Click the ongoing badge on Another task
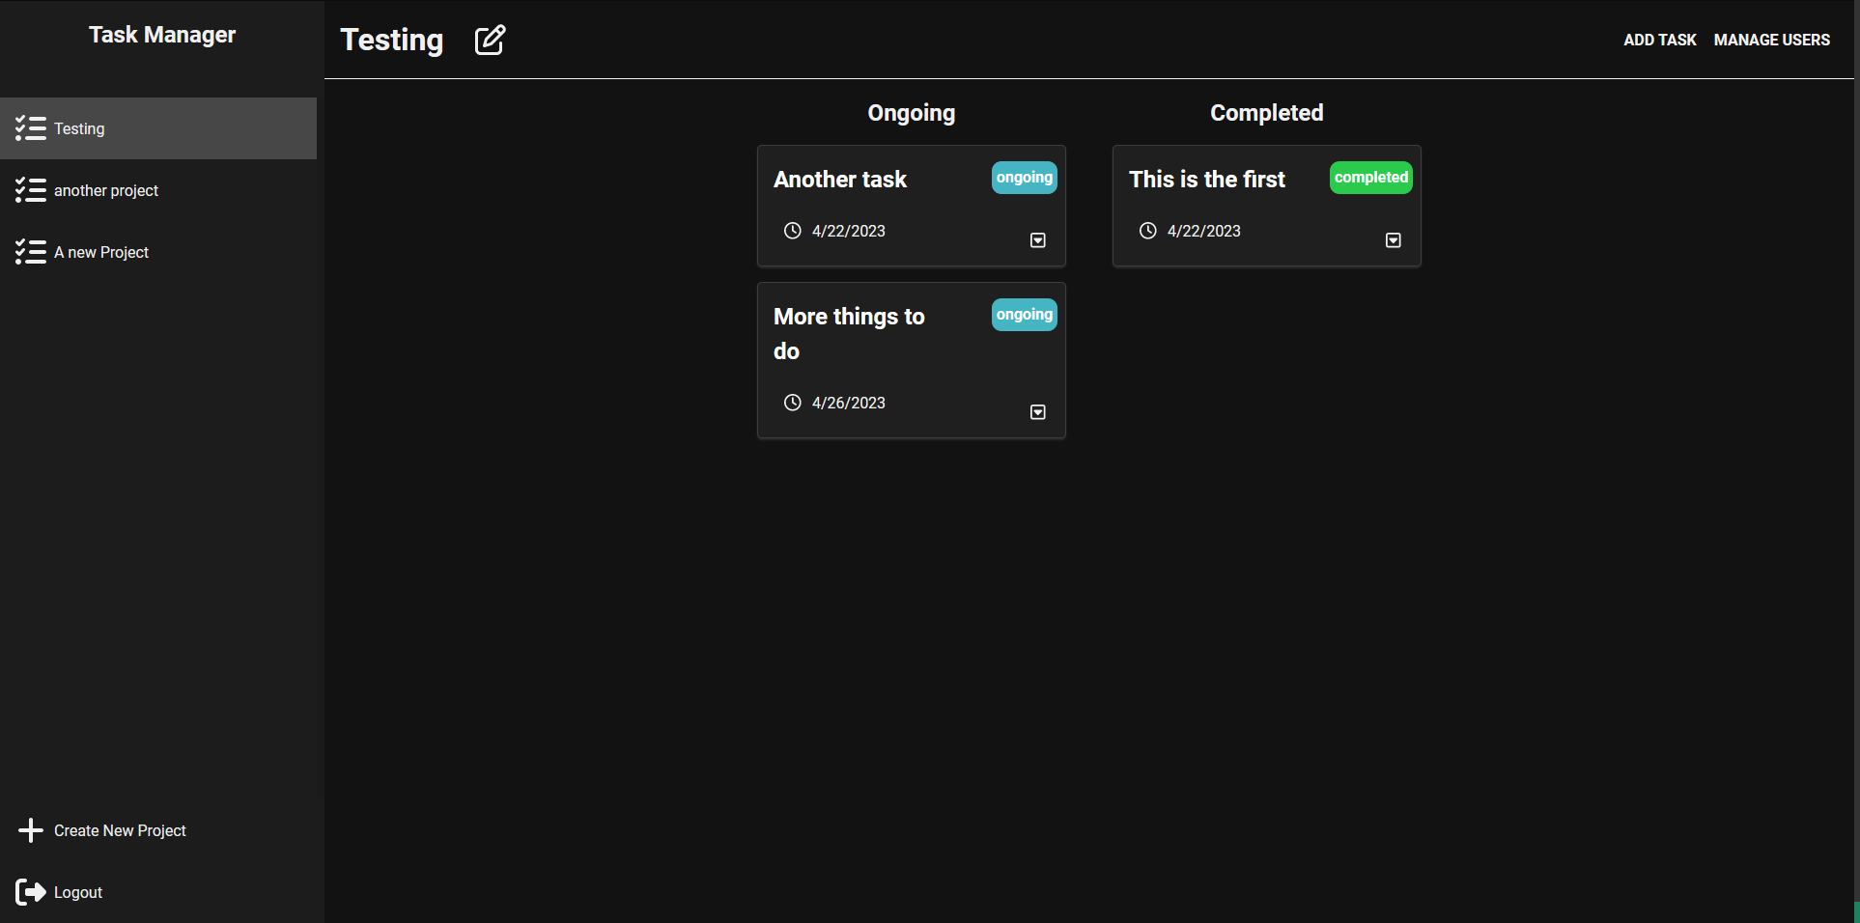This screenshot has width=1860, height=923. [1025, 178]
